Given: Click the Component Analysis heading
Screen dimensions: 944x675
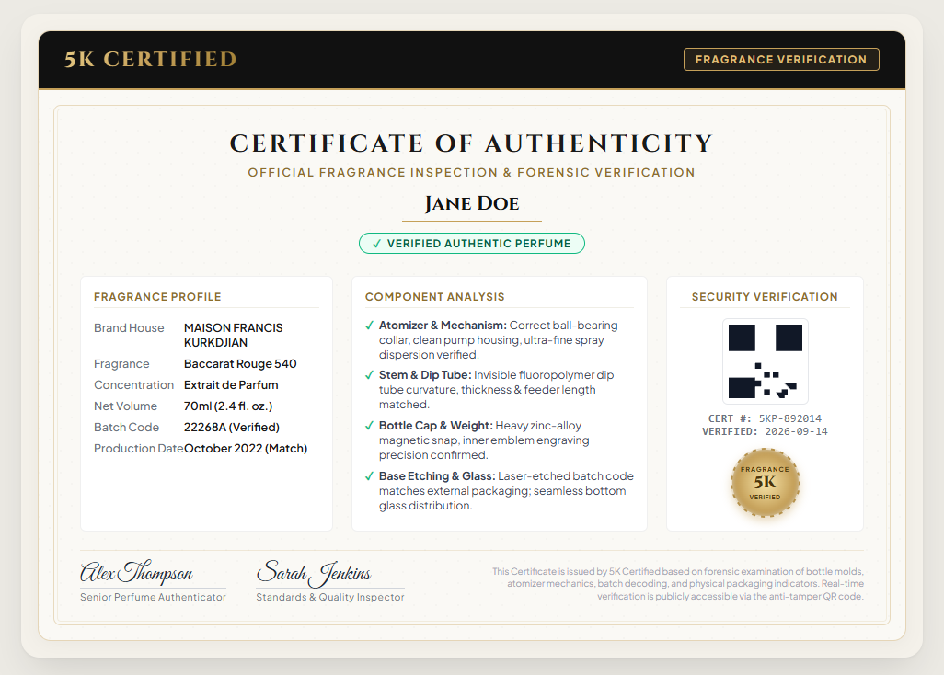Looking at the screenshot, I should (x=434, y=297).
